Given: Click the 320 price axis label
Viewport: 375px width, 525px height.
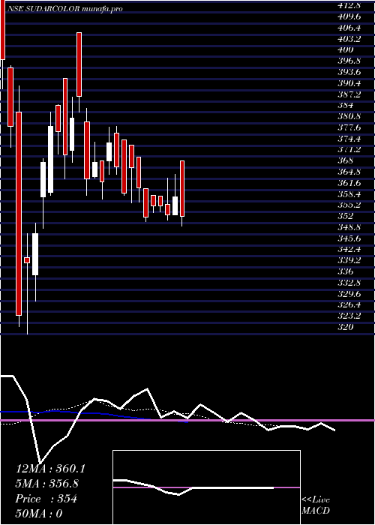Looking at the screenshot, I should click(346, 327).
